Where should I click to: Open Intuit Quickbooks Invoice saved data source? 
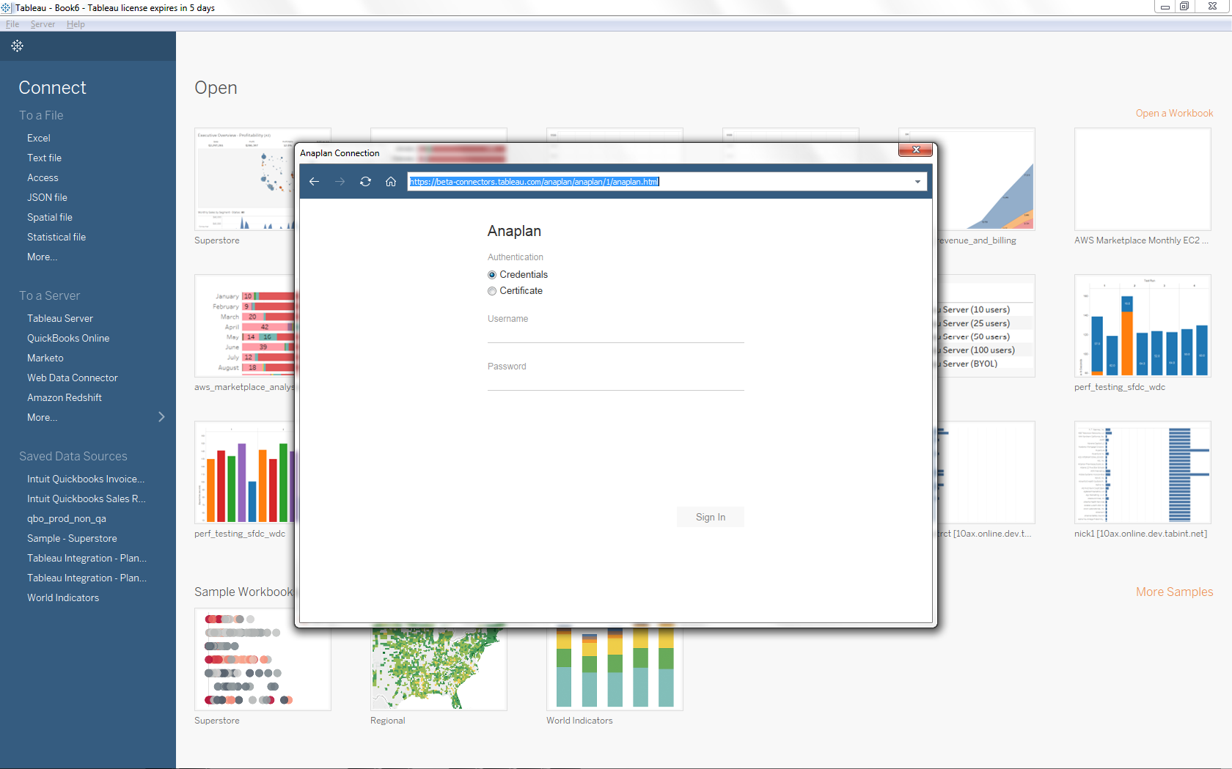(86, 479)
